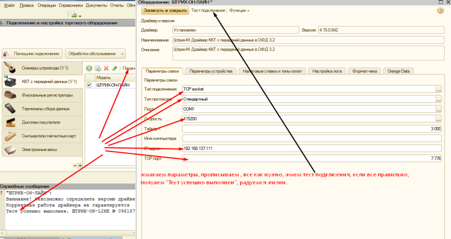The height and width of the screenshot is (239, 451).
Task: Open the help question mark icon
Action: (x=440, y=10)
